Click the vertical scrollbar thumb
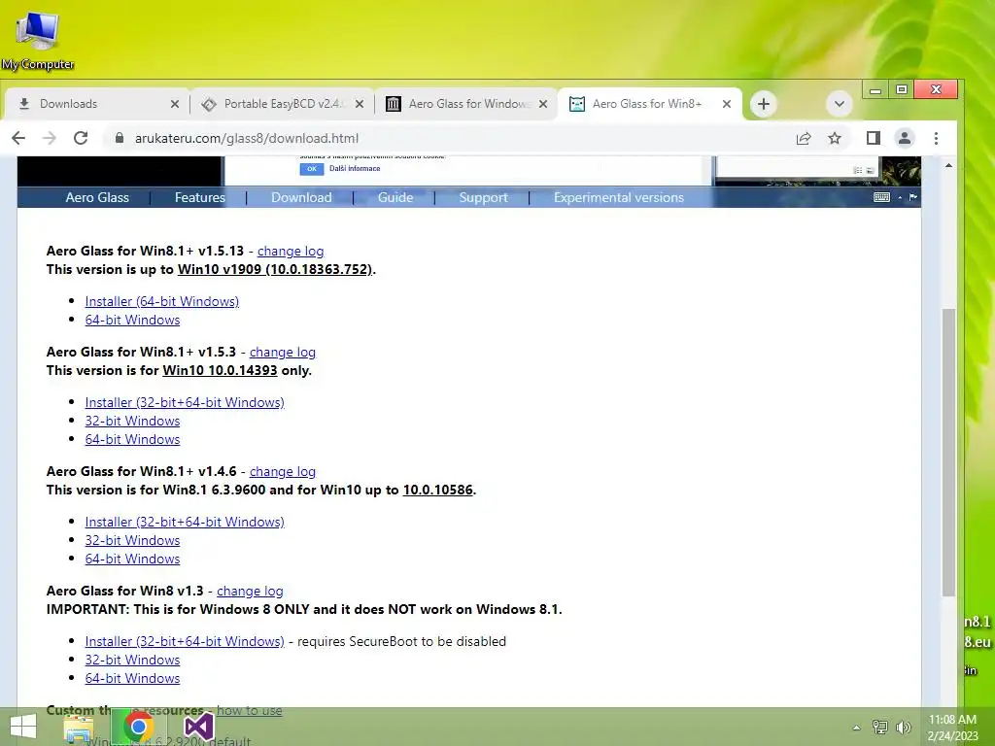The width and height of the screenshot is (995, 746). [x=948, y=452]
